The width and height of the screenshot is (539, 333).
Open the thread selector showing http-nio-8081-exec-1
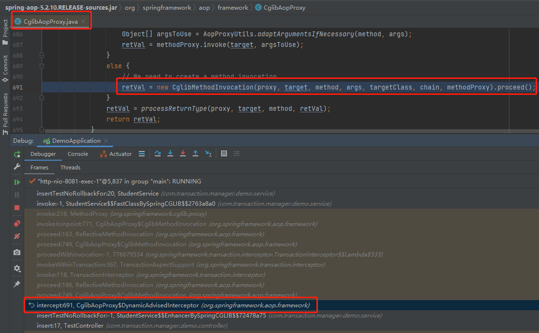point(282,182)
